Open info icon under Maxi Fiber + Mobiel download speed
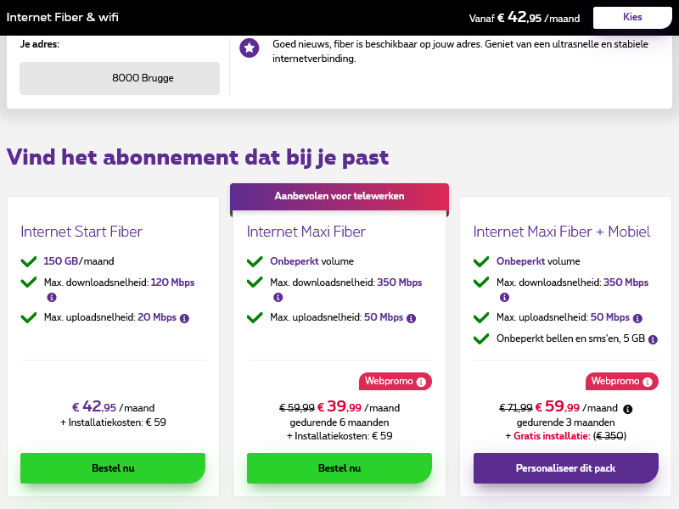 (x=504, y=298)
